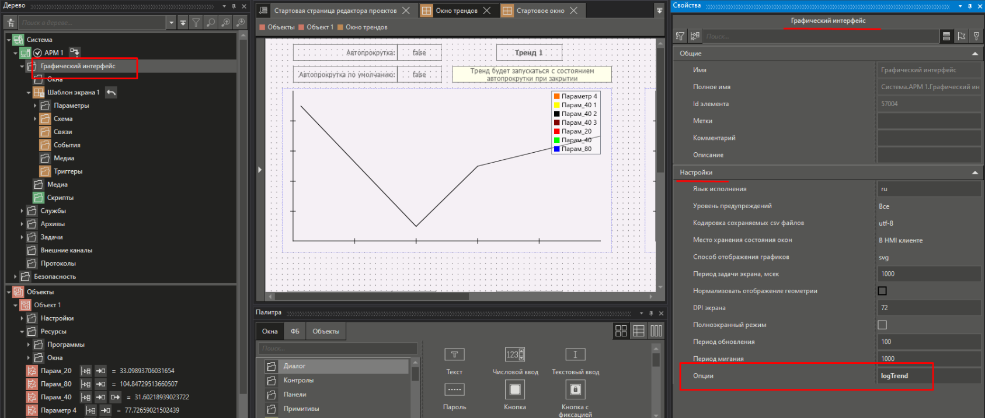Click the filter funnel icon in the tree toolbar

coord(196,23)
